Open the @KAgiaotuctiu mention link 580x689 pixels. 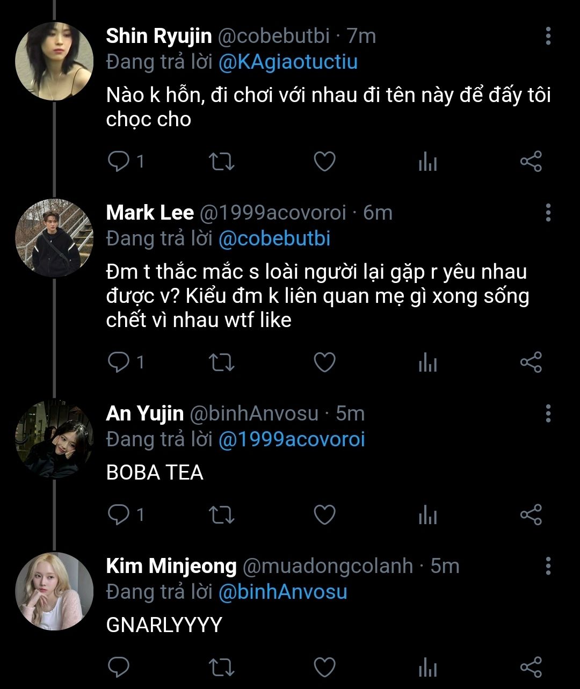(x=288, y=62)
